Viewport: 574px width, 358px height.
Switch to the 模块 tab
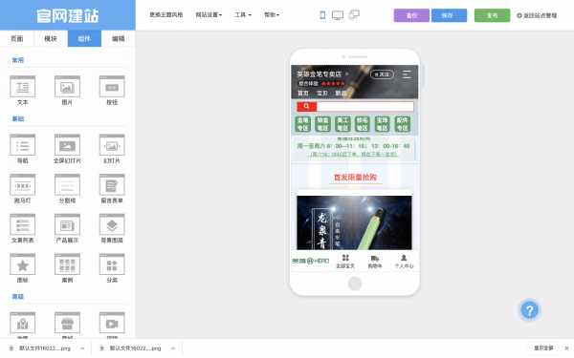[51, 39]
